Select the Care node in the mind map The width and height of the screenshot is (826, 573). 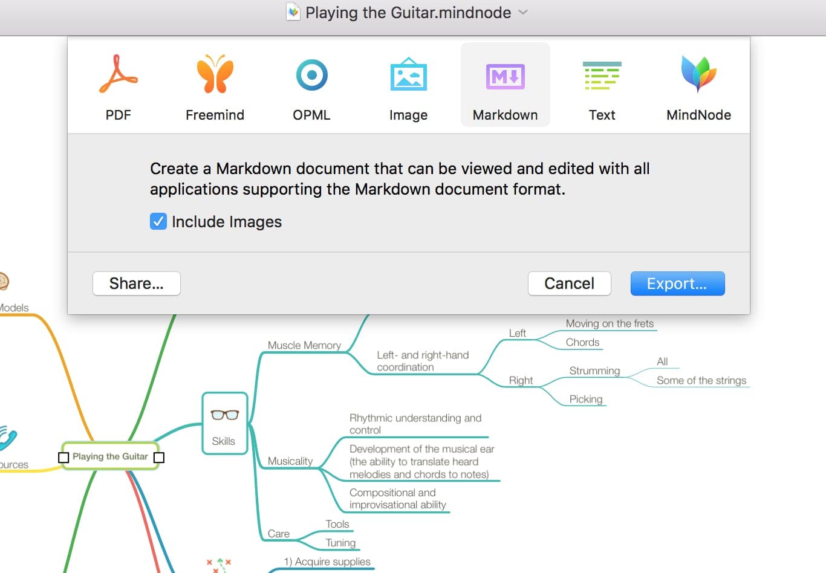(279, 534)
